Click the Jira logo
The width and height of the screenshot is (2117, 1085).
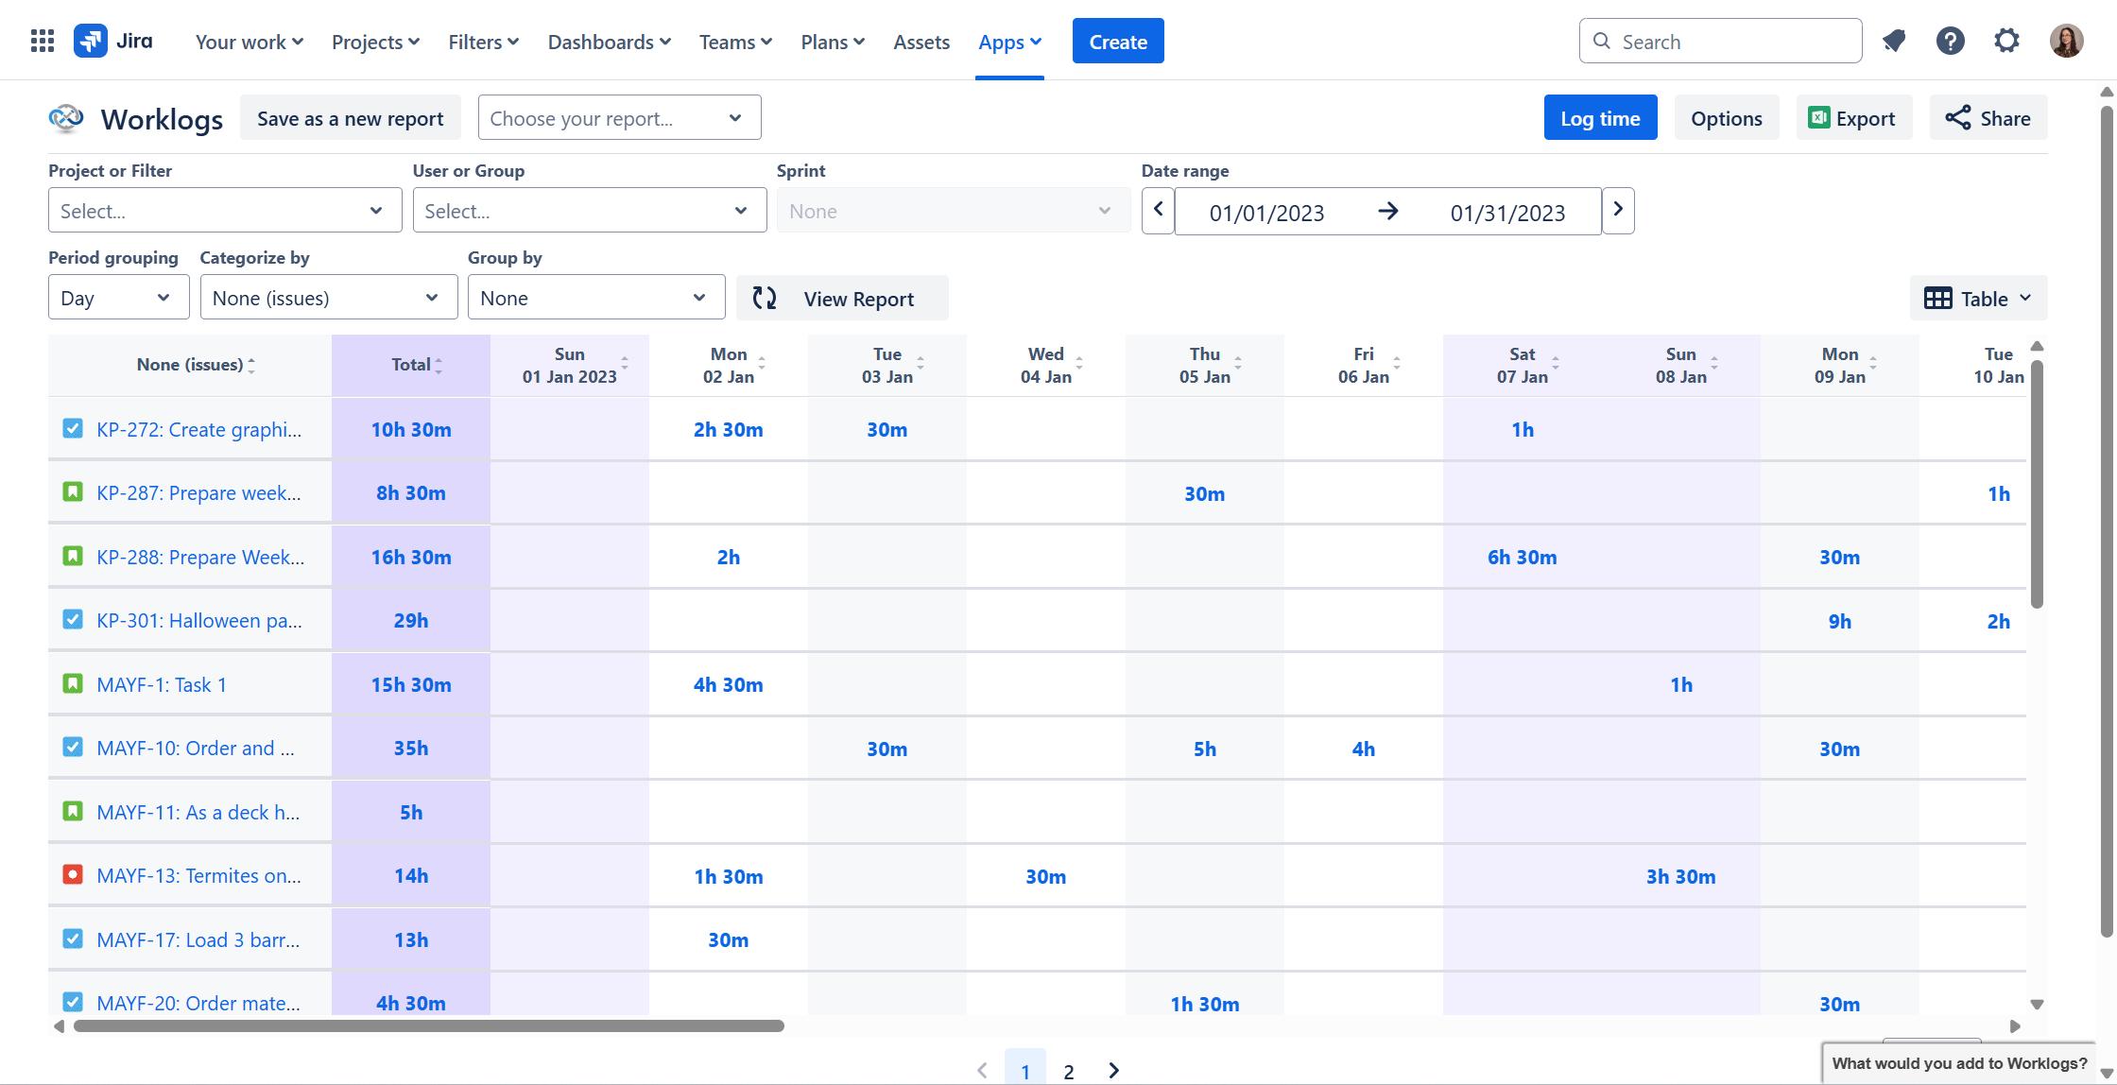pos(113,41)
